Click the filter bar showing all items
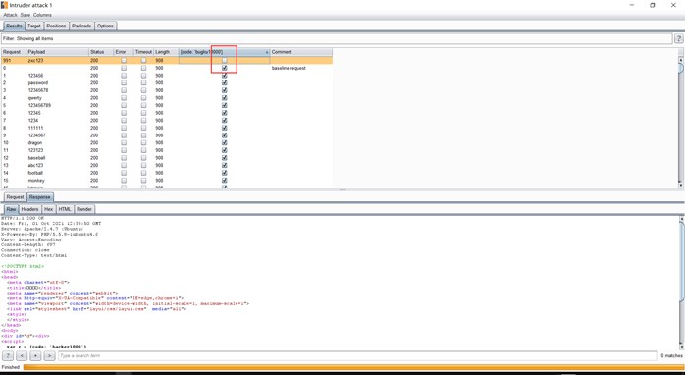Image resolution: width=685 pixels, height=375 pixels. (x=337, y=39)
